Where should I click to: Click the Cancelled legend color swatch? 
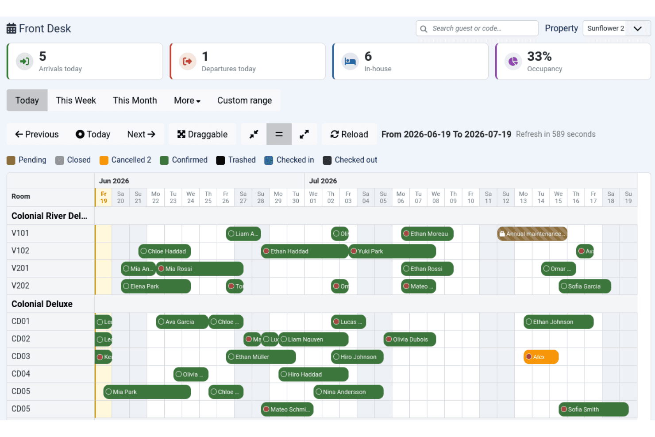point(104,160)
